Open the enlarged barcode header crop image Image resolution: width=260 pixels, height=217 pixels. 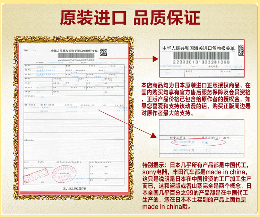[x=202, y=58]
